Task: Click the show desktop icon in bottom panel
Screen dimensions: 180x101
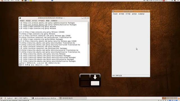Action: (x=1, y=98)
